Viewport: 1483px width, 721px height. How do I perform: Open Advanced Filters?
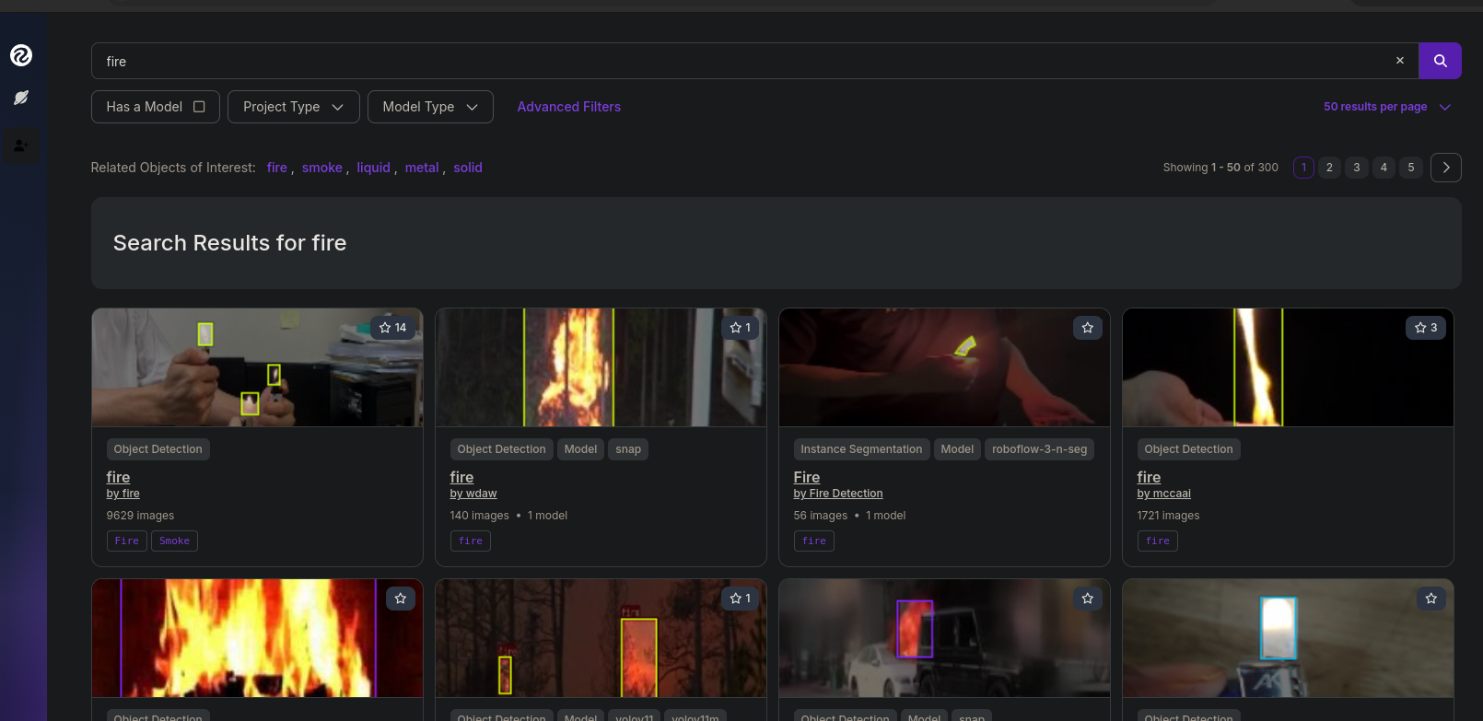569,107
